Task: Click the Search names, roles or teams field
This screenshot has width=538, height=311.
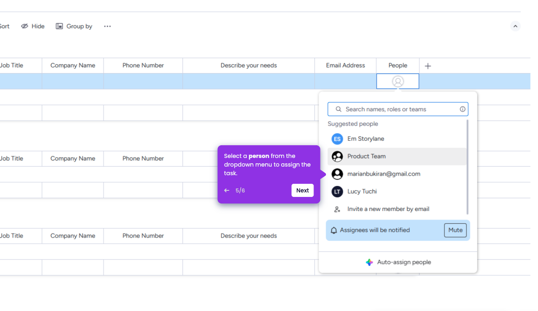Action: 398,109
